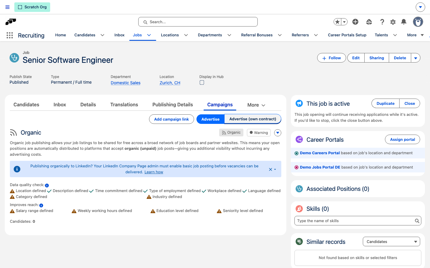Click the Associated Positions icon
This screenshot has width=430, height=268.
[x=299, y=189]
